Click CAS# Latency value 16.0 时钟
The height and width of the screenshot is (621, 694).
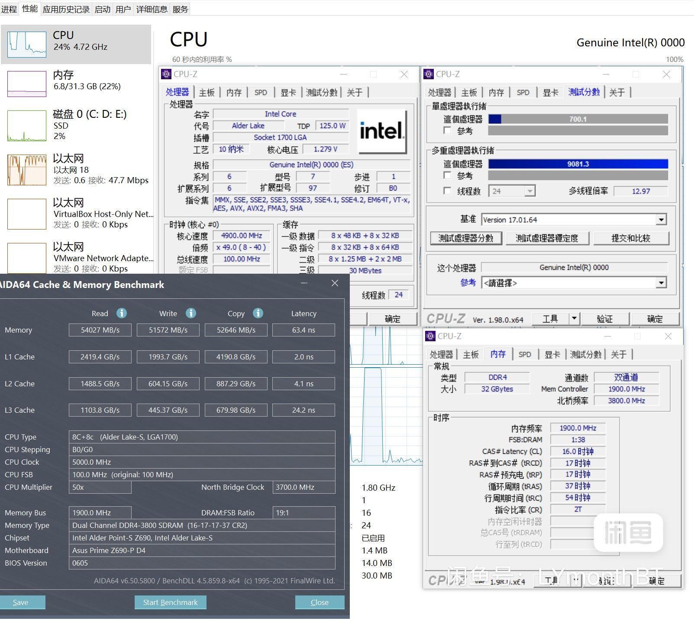(578, 451)
